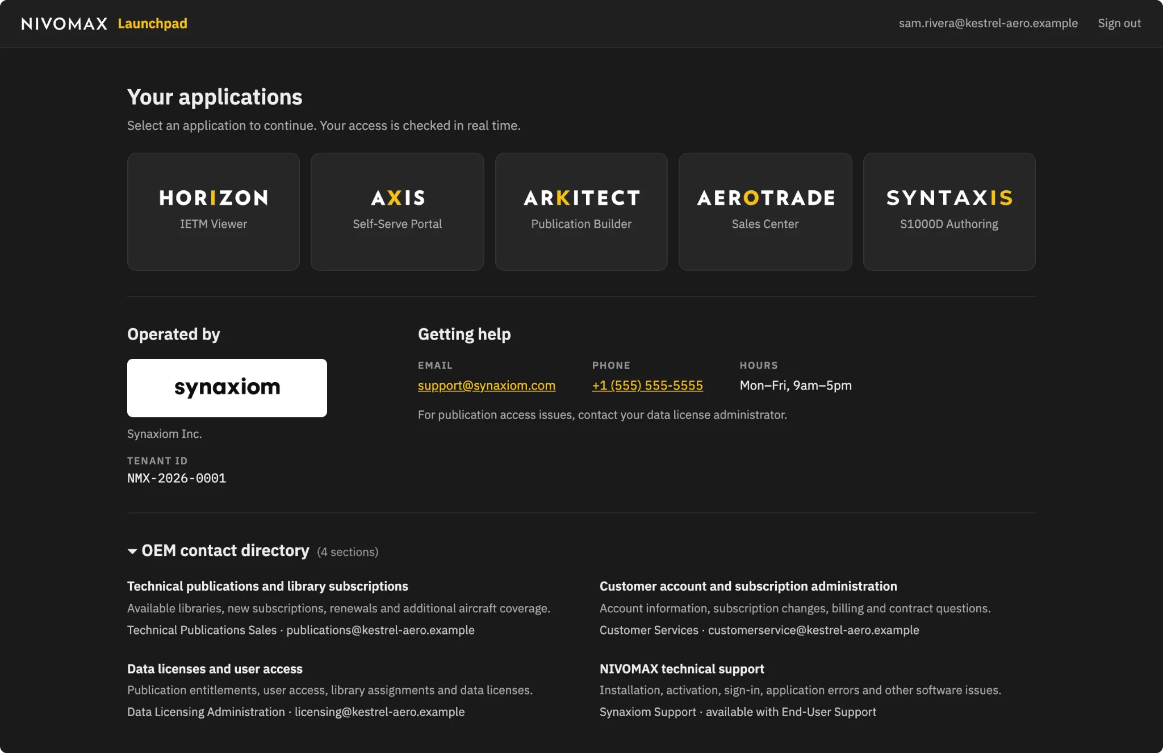Click the NIVOMAX logo in header
This screenshot has height=753, width=1163.
coord(64,23)
